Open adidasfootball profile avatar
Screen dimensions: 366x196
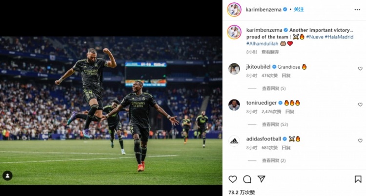pyautogui.click(x=234, y=141)
